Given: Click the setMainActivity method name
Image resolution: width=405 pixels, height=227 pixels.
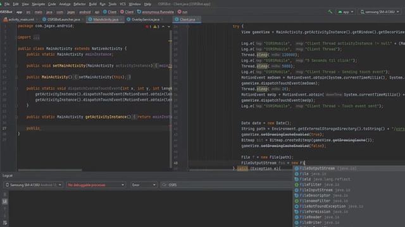Looking at the screenshot, I should [69, 66].
